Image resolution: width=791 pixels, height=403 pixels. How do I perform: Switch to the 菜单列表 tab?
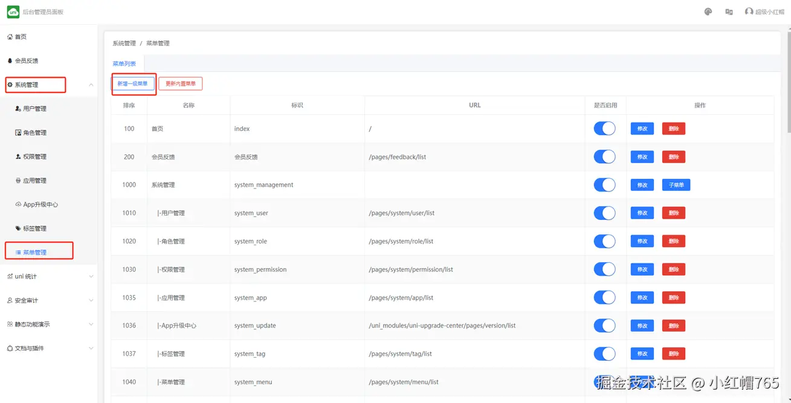(x=124, y=63)
